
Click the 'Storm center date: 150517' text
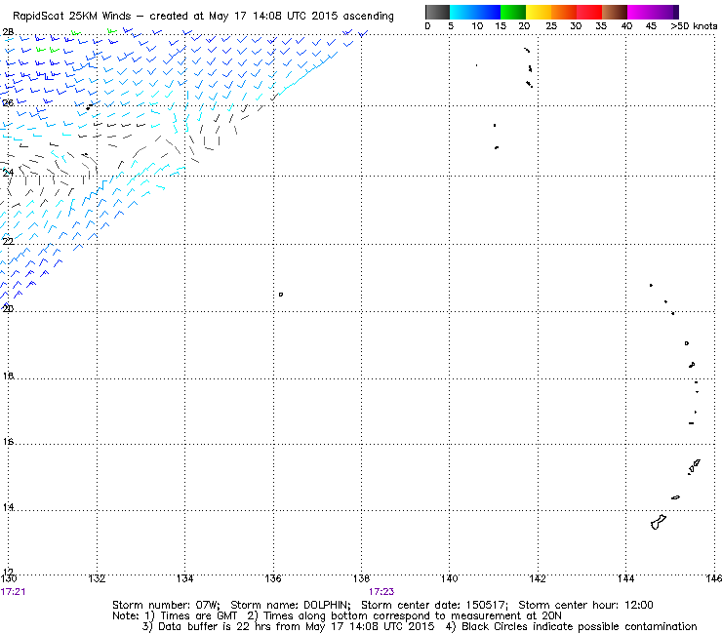(x=435, y=605)
